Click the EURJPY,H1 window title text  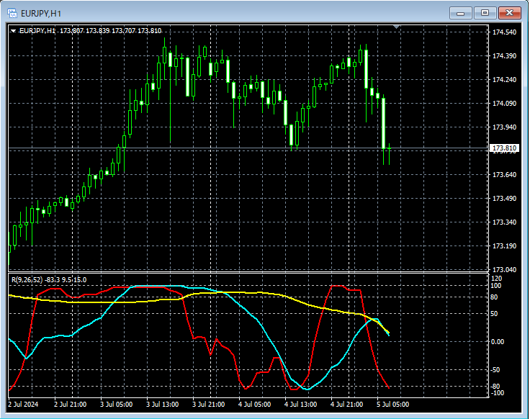point(41,14)
